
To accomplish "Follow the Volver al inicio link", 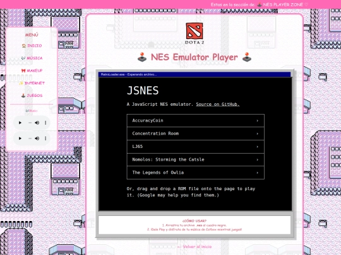I will 194,247.
